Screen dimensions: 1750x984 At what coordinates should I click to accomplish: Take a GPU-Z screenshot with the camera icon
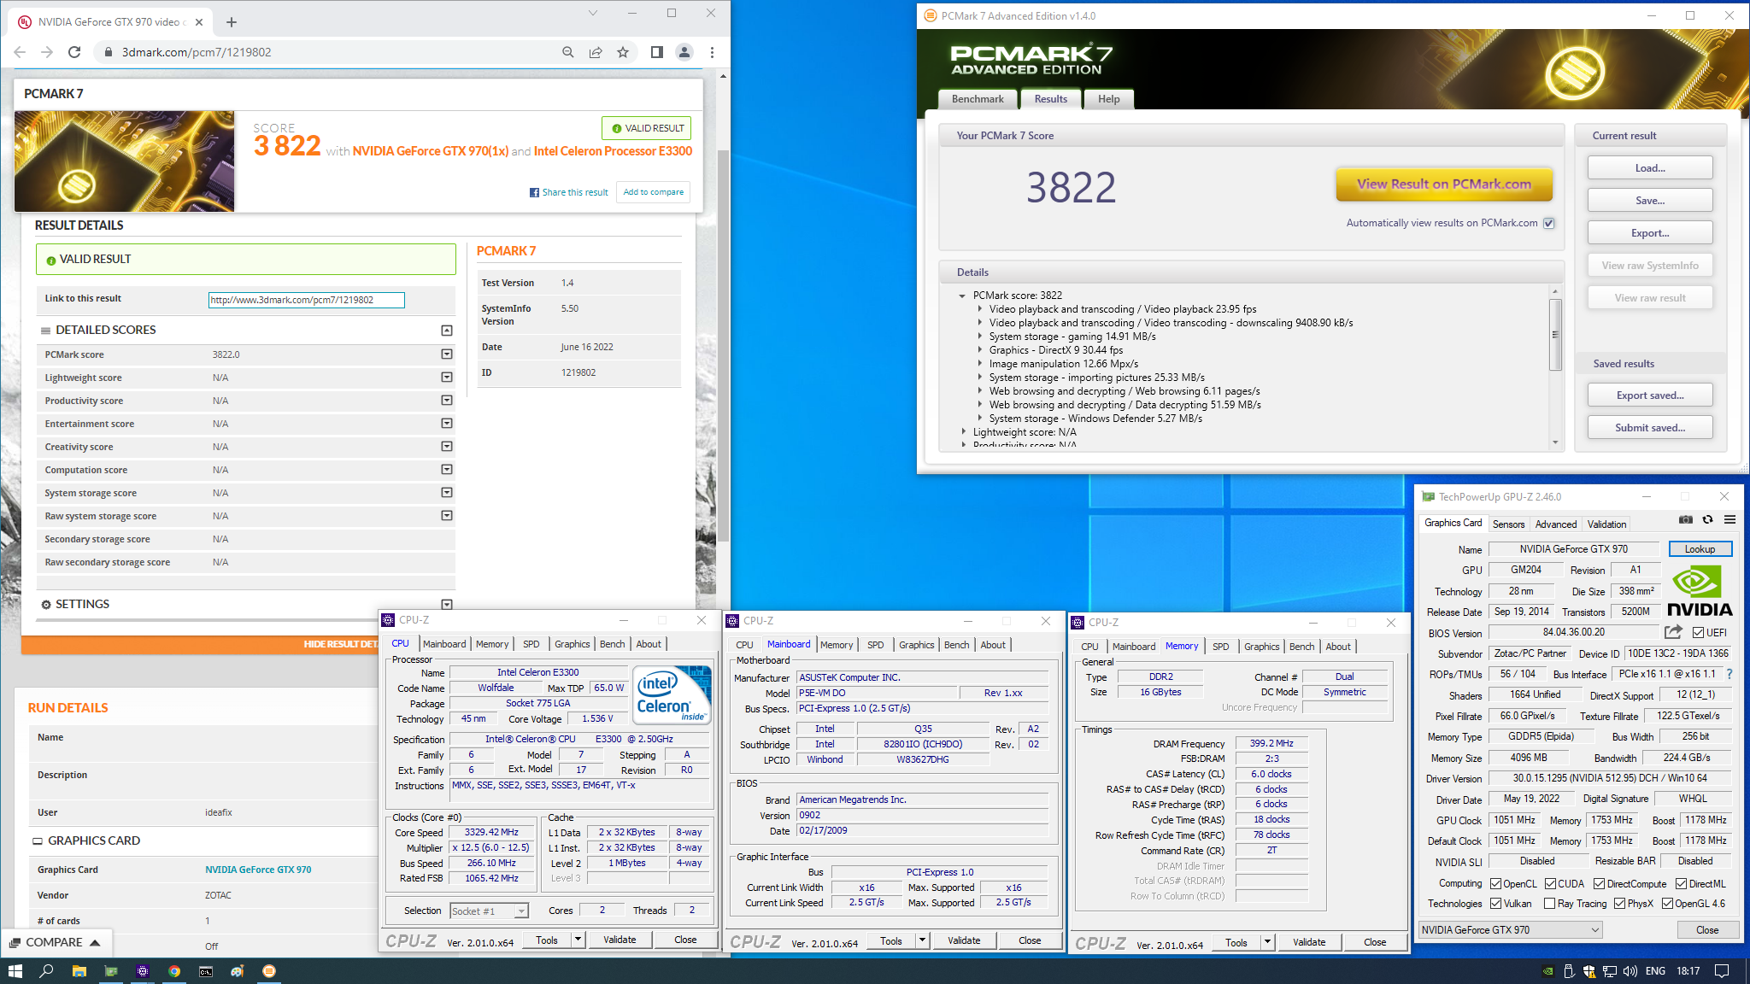click(x=1685, y=519)
